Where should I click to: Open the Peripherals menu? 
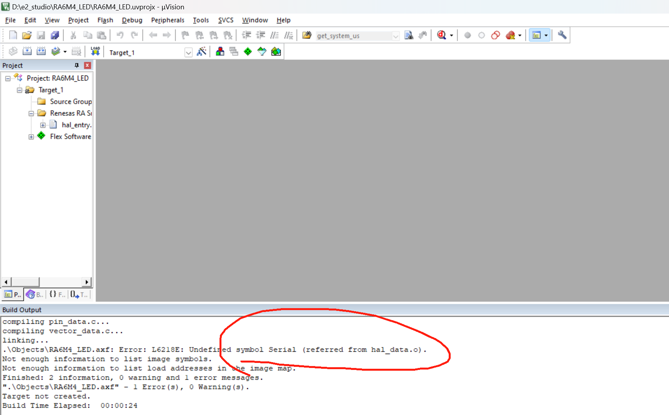coord(168,20)
